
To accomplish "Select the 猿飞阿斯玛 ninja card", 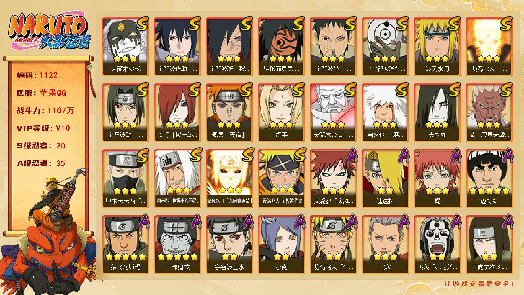I will coord(126,245).
